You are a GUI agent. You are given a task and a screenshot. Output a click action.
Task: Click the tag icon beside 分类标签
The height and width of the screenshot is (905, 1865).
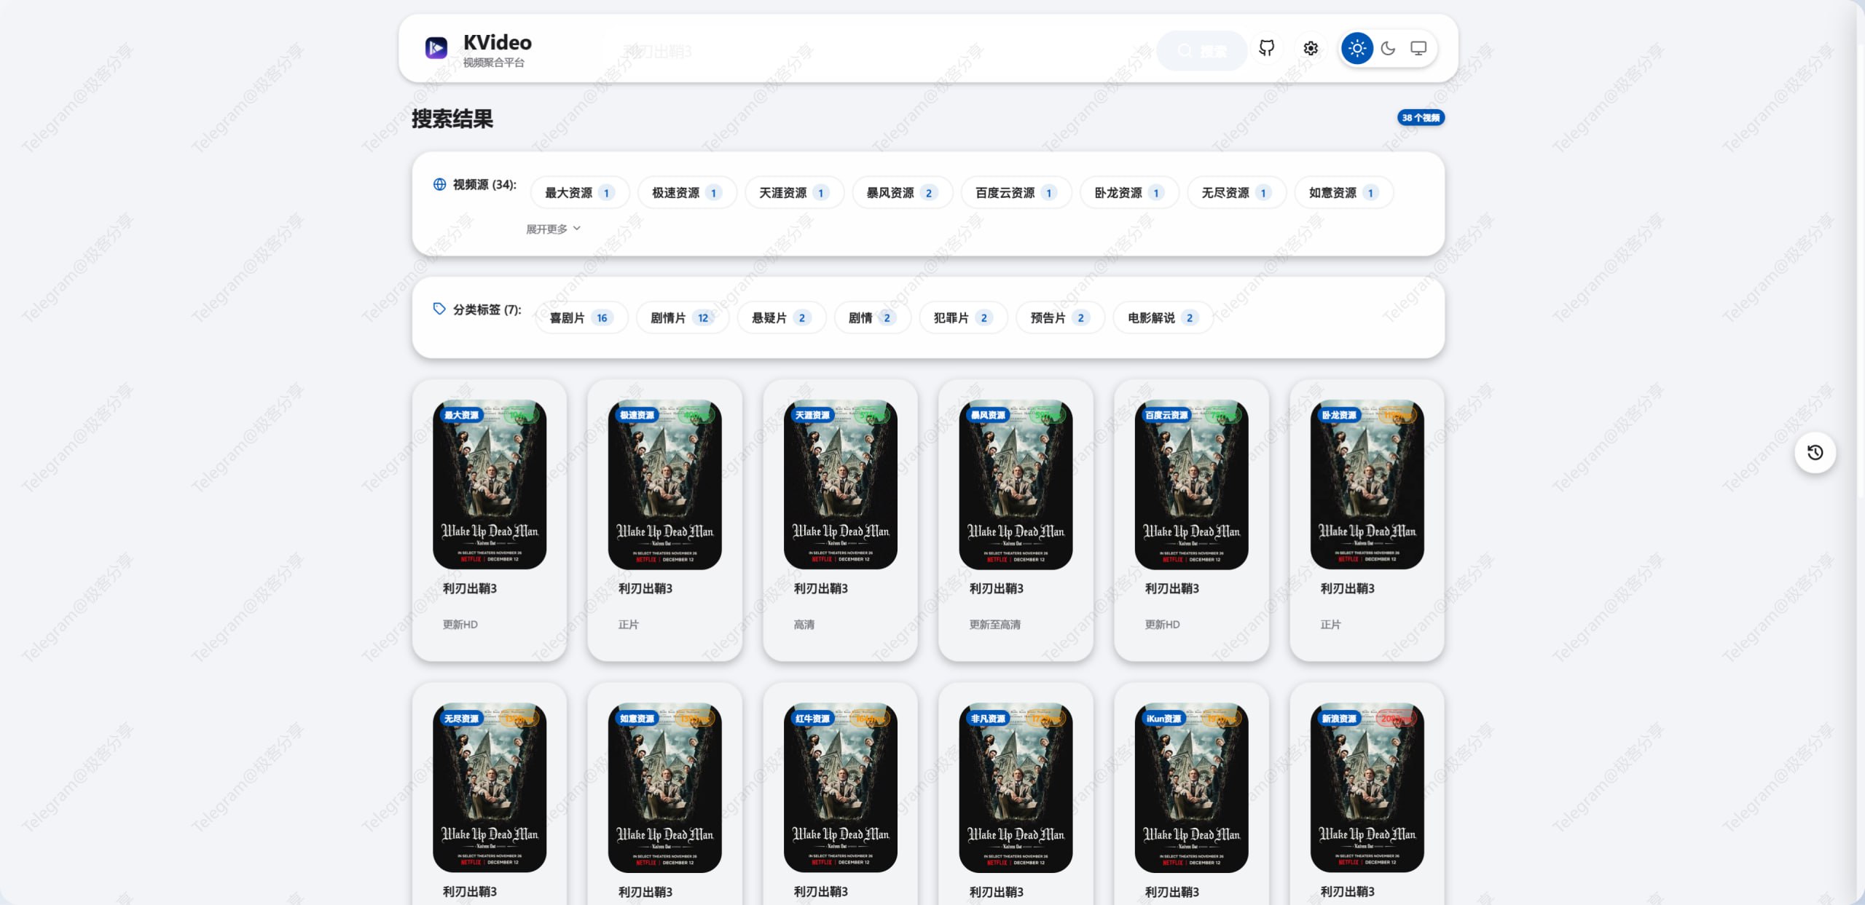(x=439, y=309)
